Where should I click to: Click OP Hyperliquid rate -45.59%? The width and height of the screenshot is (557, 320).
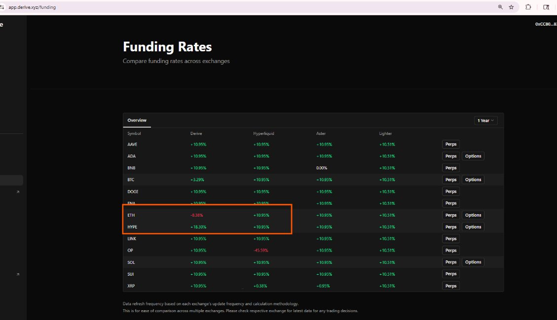pos(260,250)
